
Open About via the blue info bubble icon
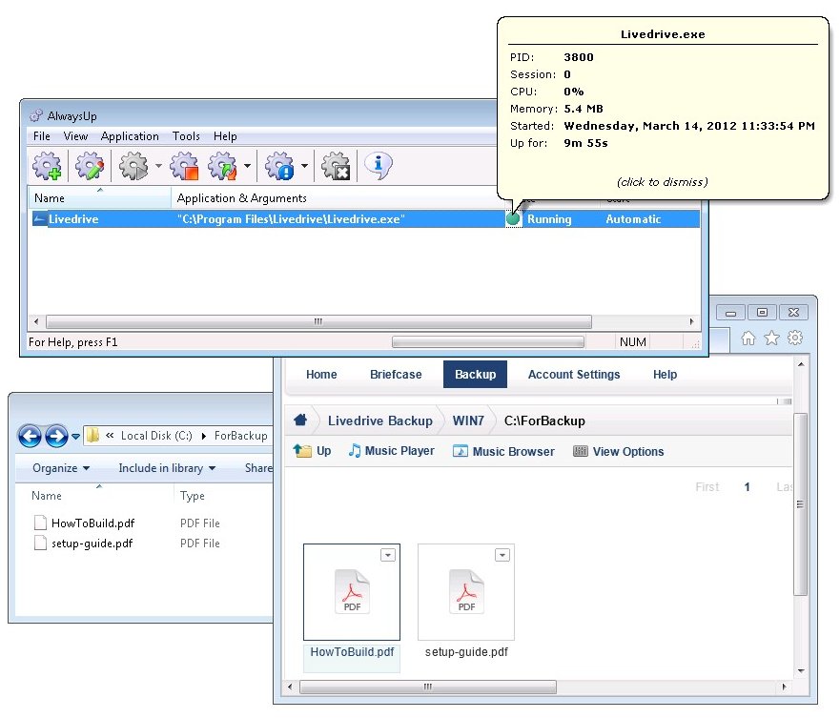click(x=379, y=166)
